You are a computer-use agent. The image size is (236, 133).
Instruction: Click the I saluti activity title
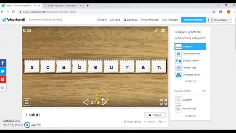(x=33, y=115)
